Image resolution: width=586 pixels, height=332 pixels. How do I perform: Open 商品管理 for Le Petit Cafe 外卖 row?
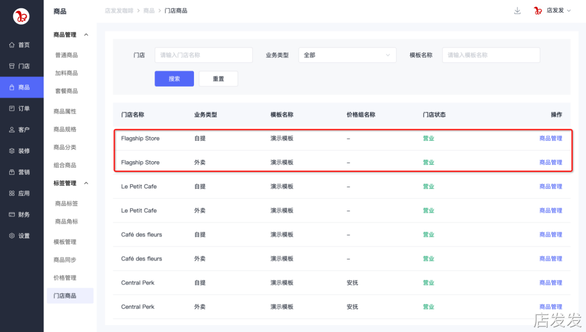(x=551, y=210)
